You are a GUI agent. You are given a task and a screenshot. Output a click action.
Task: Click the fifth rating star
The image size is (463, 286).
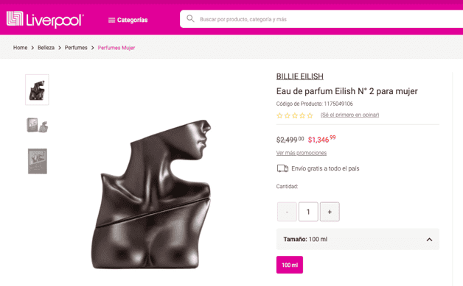coord(310,115)
